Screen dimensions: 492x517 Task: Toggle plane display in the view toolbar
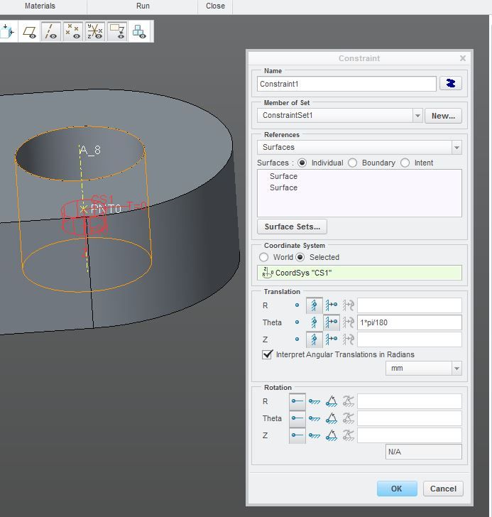tap(29, 32)
